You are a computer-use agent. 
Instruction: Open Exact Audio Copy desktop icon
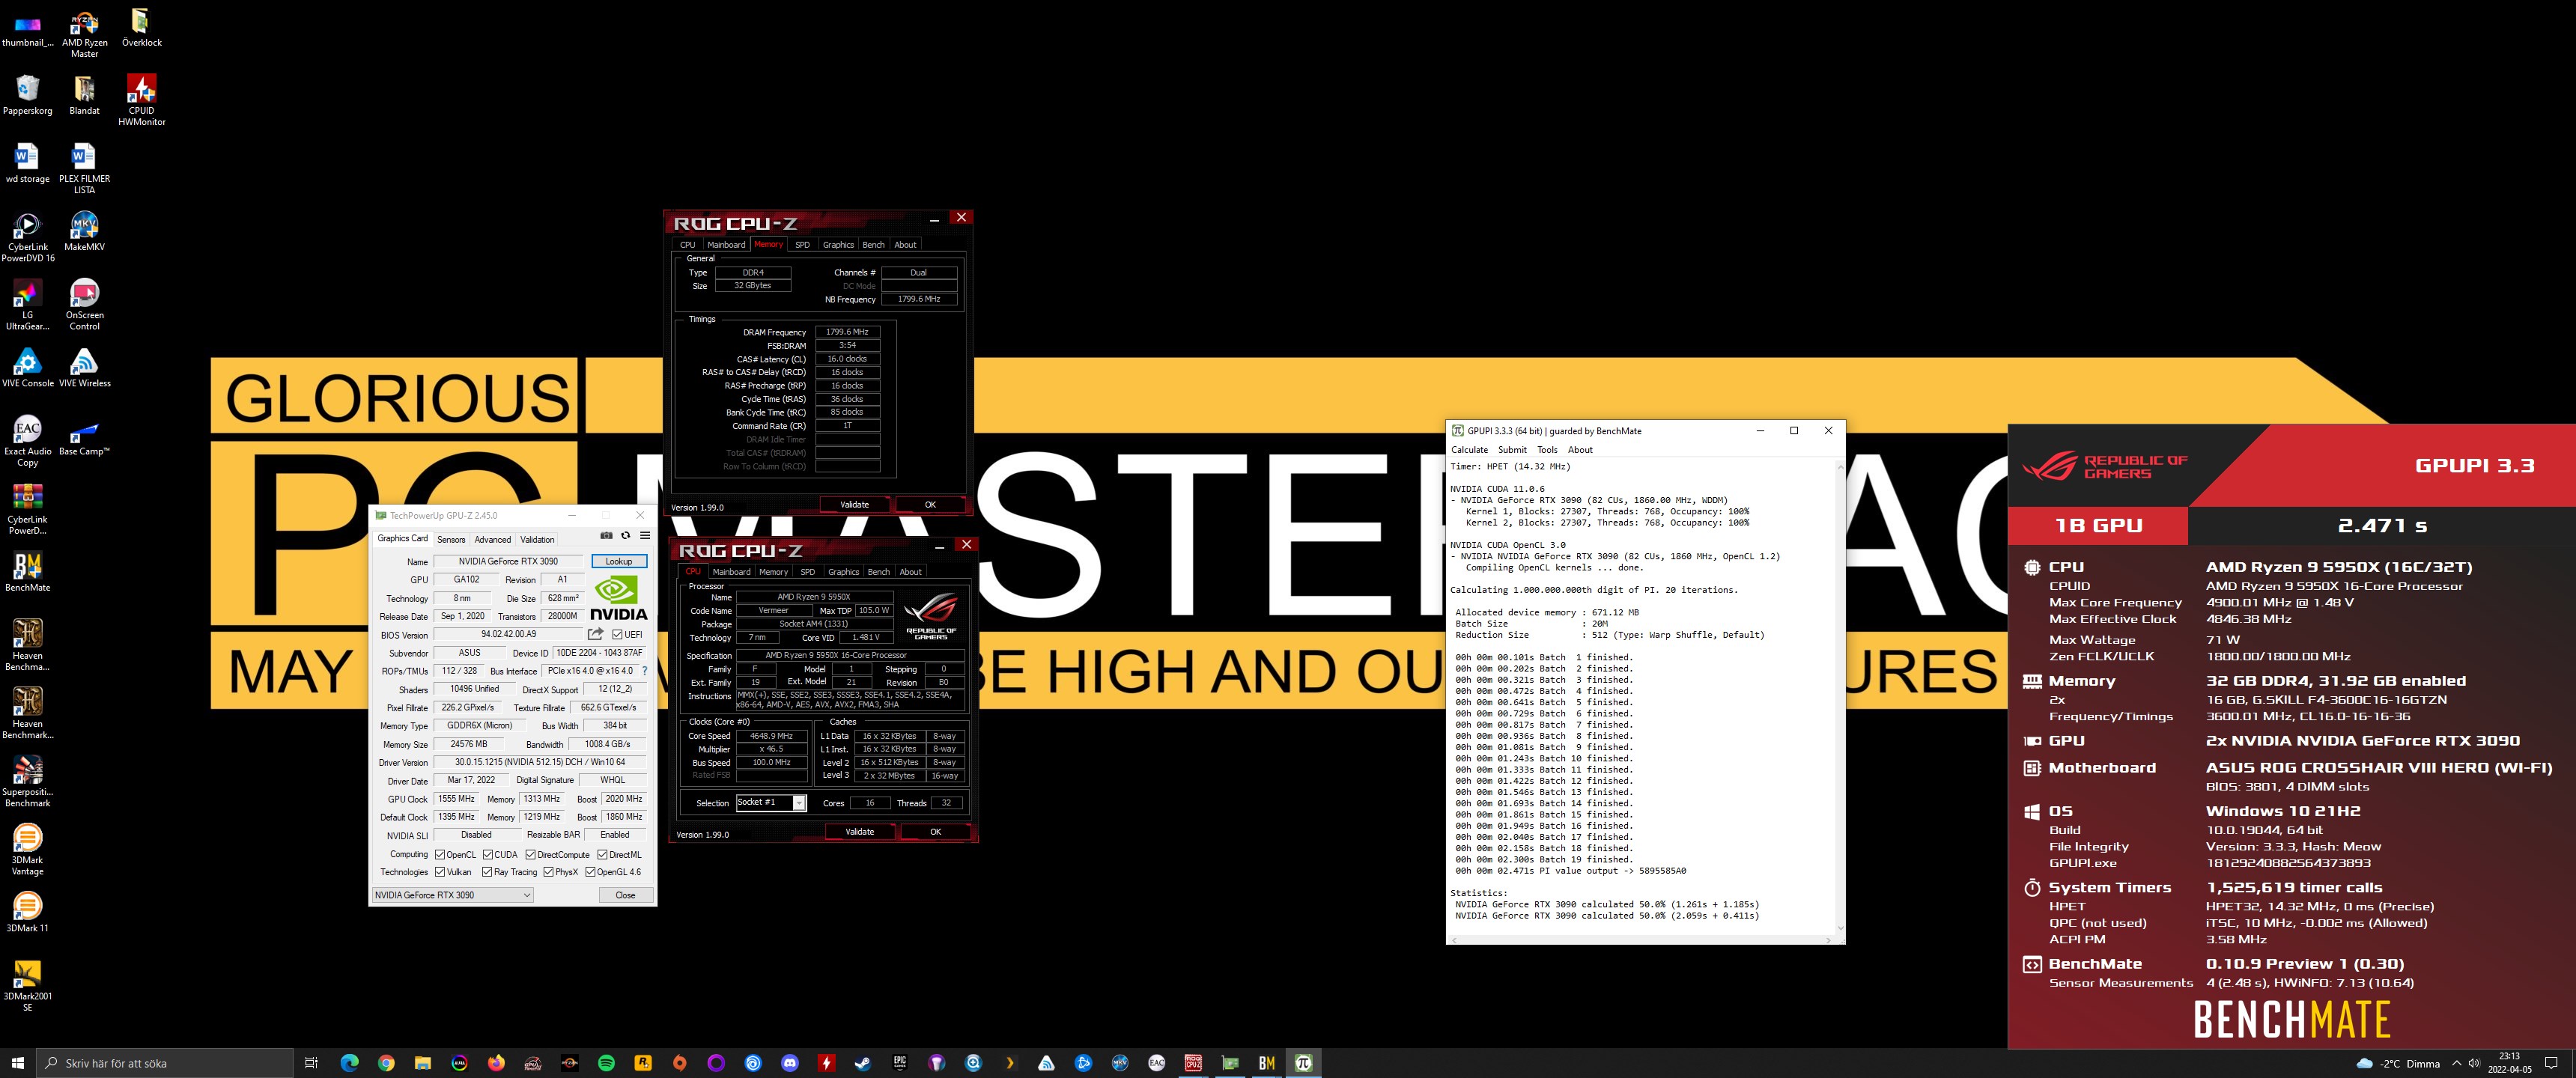28,441
